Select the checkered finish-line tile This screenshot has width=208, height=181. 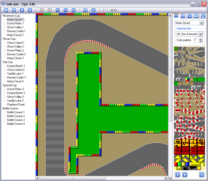pos(184,80)
